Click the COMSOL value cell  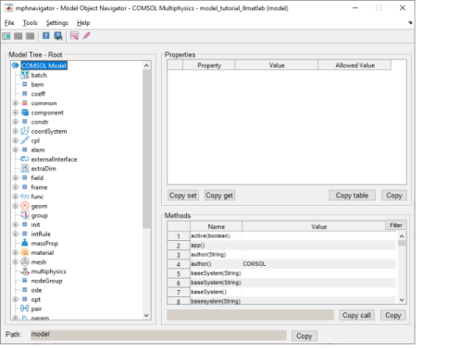tap(318, 264)
